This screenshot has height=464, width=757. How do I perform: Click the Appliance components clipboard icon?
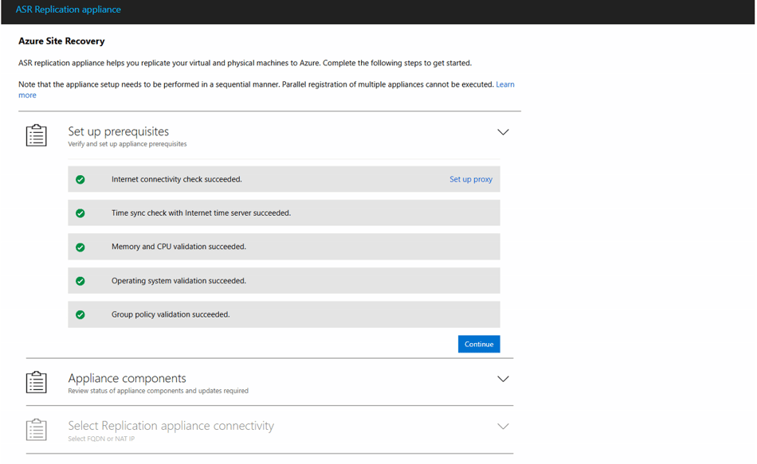click(x=36, y=382)
